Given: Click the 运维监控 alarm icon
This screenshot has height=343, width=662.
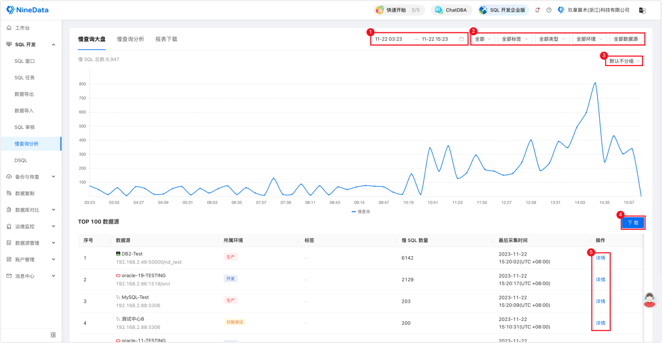Looking at the screenshot, I should (9, 226).
